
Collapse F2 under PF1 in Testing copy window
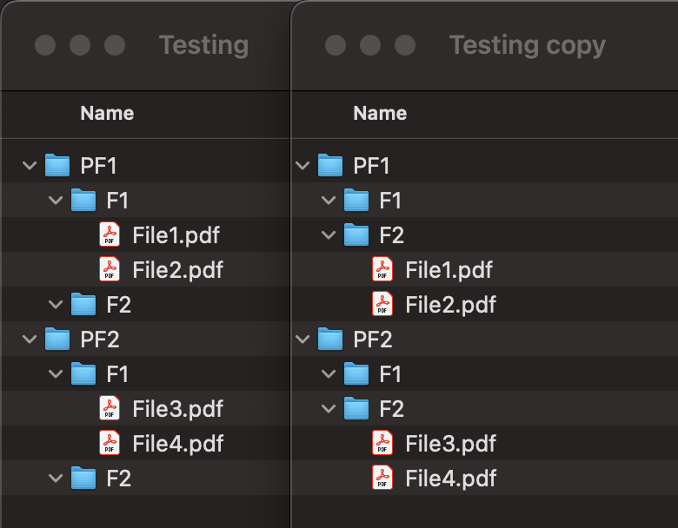tap(329, 235)
